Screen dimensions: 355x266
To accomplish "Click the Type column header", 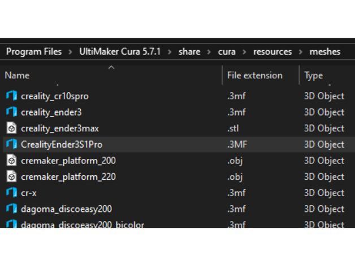I will click(314, 76).
